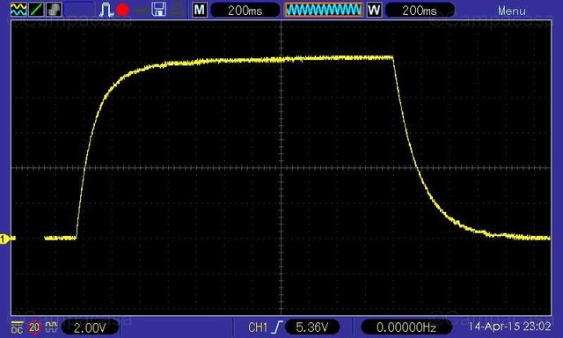Click the gray grayscale persistence icon
Image resolution: width=563 pixels, height=338 pixels.
tap(54, 10)
